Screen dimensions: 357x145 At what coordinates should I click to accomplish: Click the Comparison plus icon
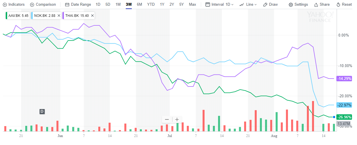32,5
